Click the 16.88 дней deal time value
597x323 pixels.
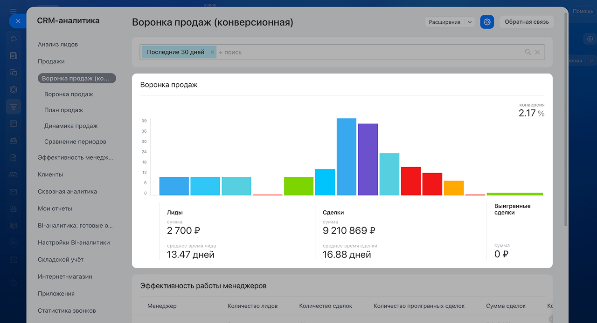(347, 255)
